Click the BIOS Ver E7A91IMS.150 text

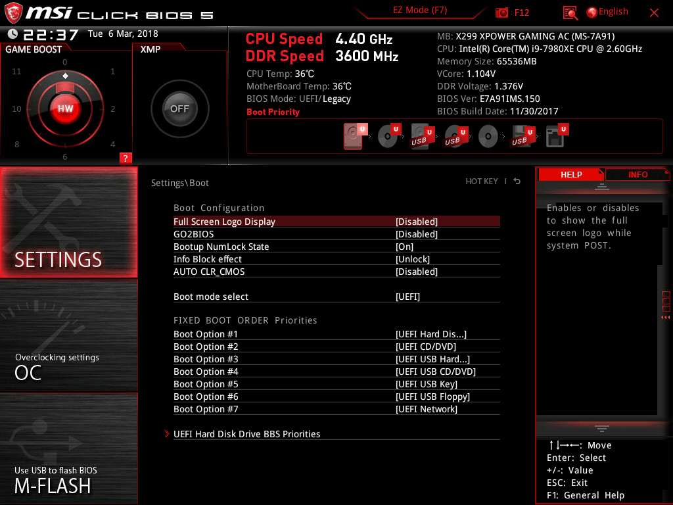(x=488, y=99)
